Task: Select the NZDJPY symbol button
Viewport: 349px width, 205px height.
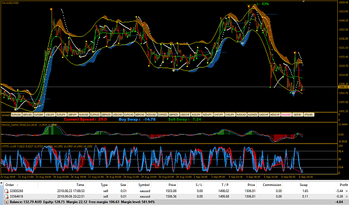Action: 207,115
